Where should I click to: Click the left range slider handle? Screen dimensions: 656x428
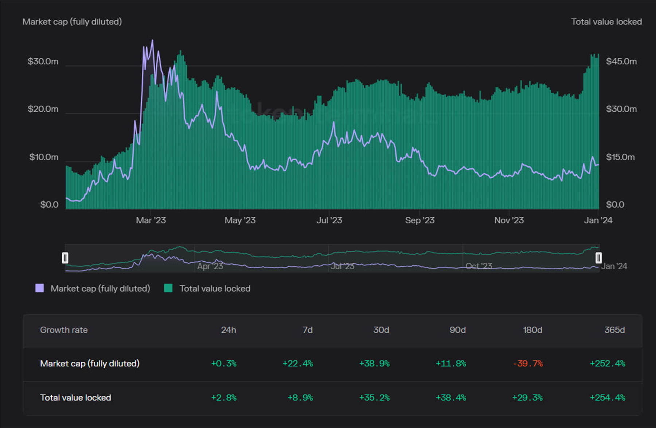65,258
